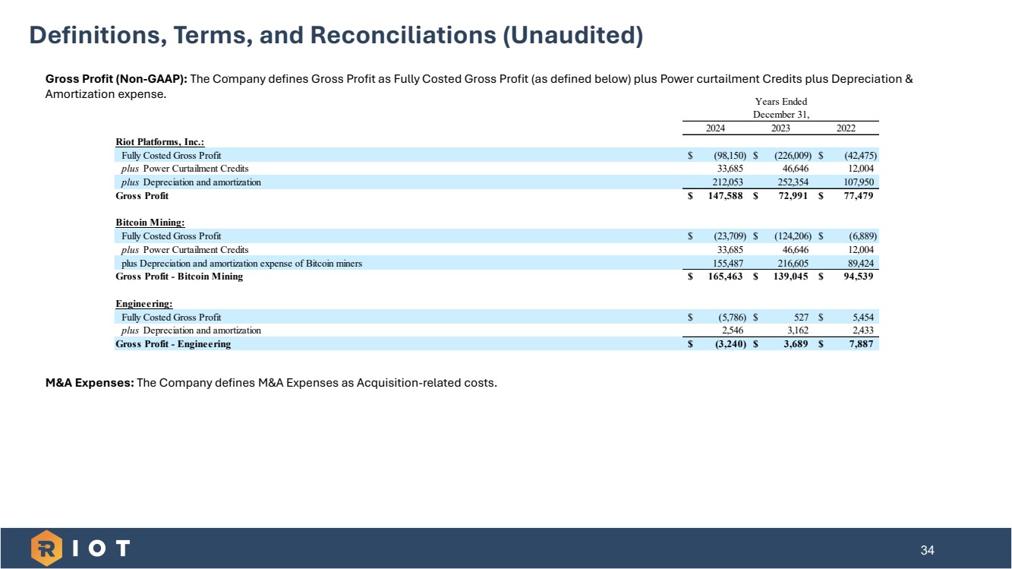Viewport: 1012px width, 569px height.
Task: Click Gross Profit - Bitcoin Mining row label
Action: coord(179,277)
